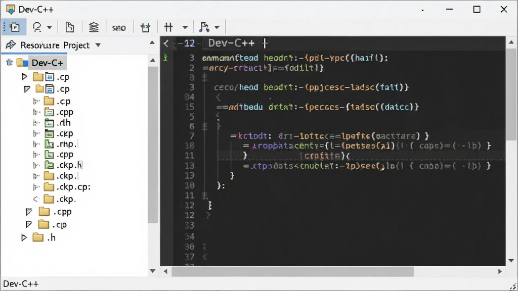518x291 pixels.
Task: Click the Dev-C++ editor tab
Action: click(x=231, y=43)
